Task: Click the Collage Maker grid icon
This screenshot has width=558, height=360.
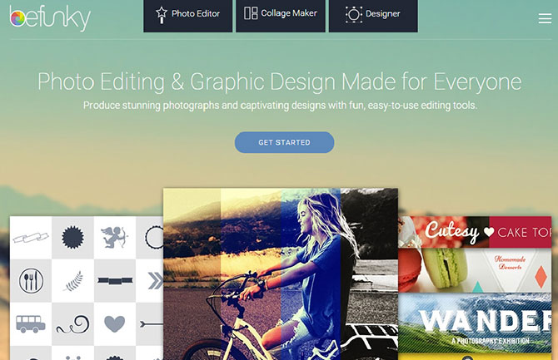Action: click(x=251, y=13)
